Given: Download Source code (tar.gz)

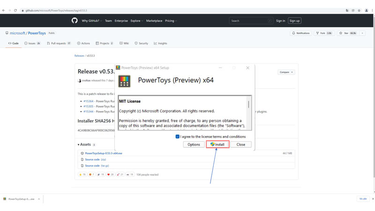Looking at the screenshot, I should pyautogui.click(x=97, y=166).
